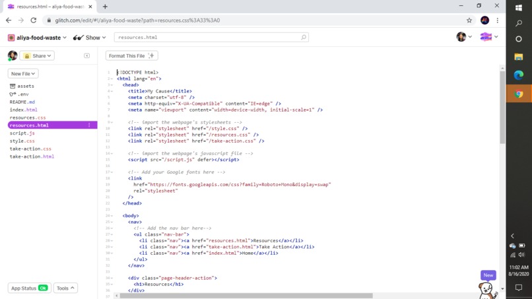Click the site lock icon
This screenshot has width=532, height=299.
tap(49, 20)
